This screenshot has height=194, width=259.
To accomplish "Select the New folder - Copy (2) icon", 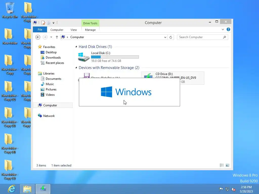I will 10,91.
